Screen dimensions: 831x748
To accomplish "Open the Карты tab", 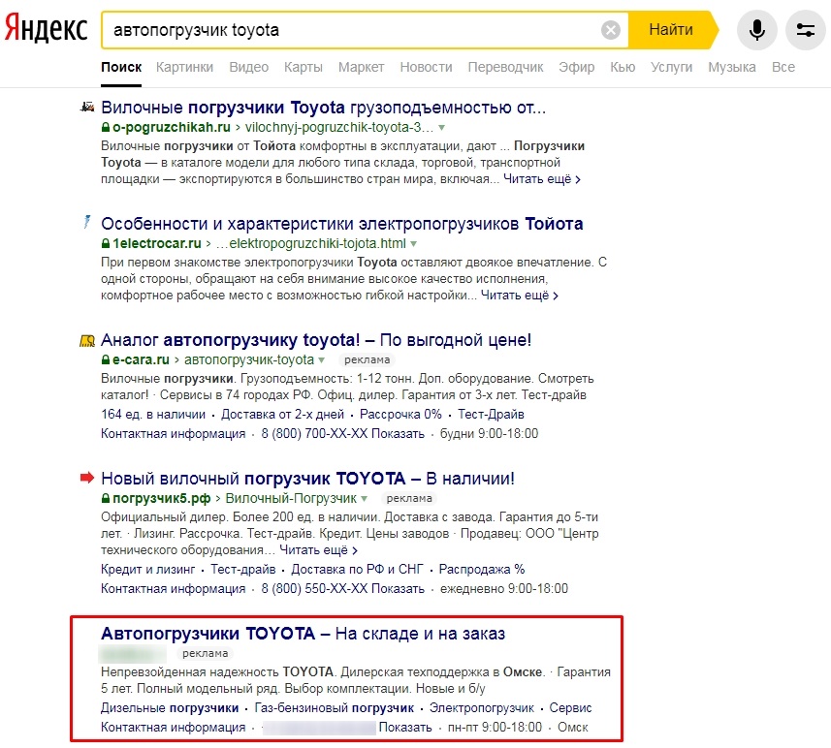I will pos(304,67).
